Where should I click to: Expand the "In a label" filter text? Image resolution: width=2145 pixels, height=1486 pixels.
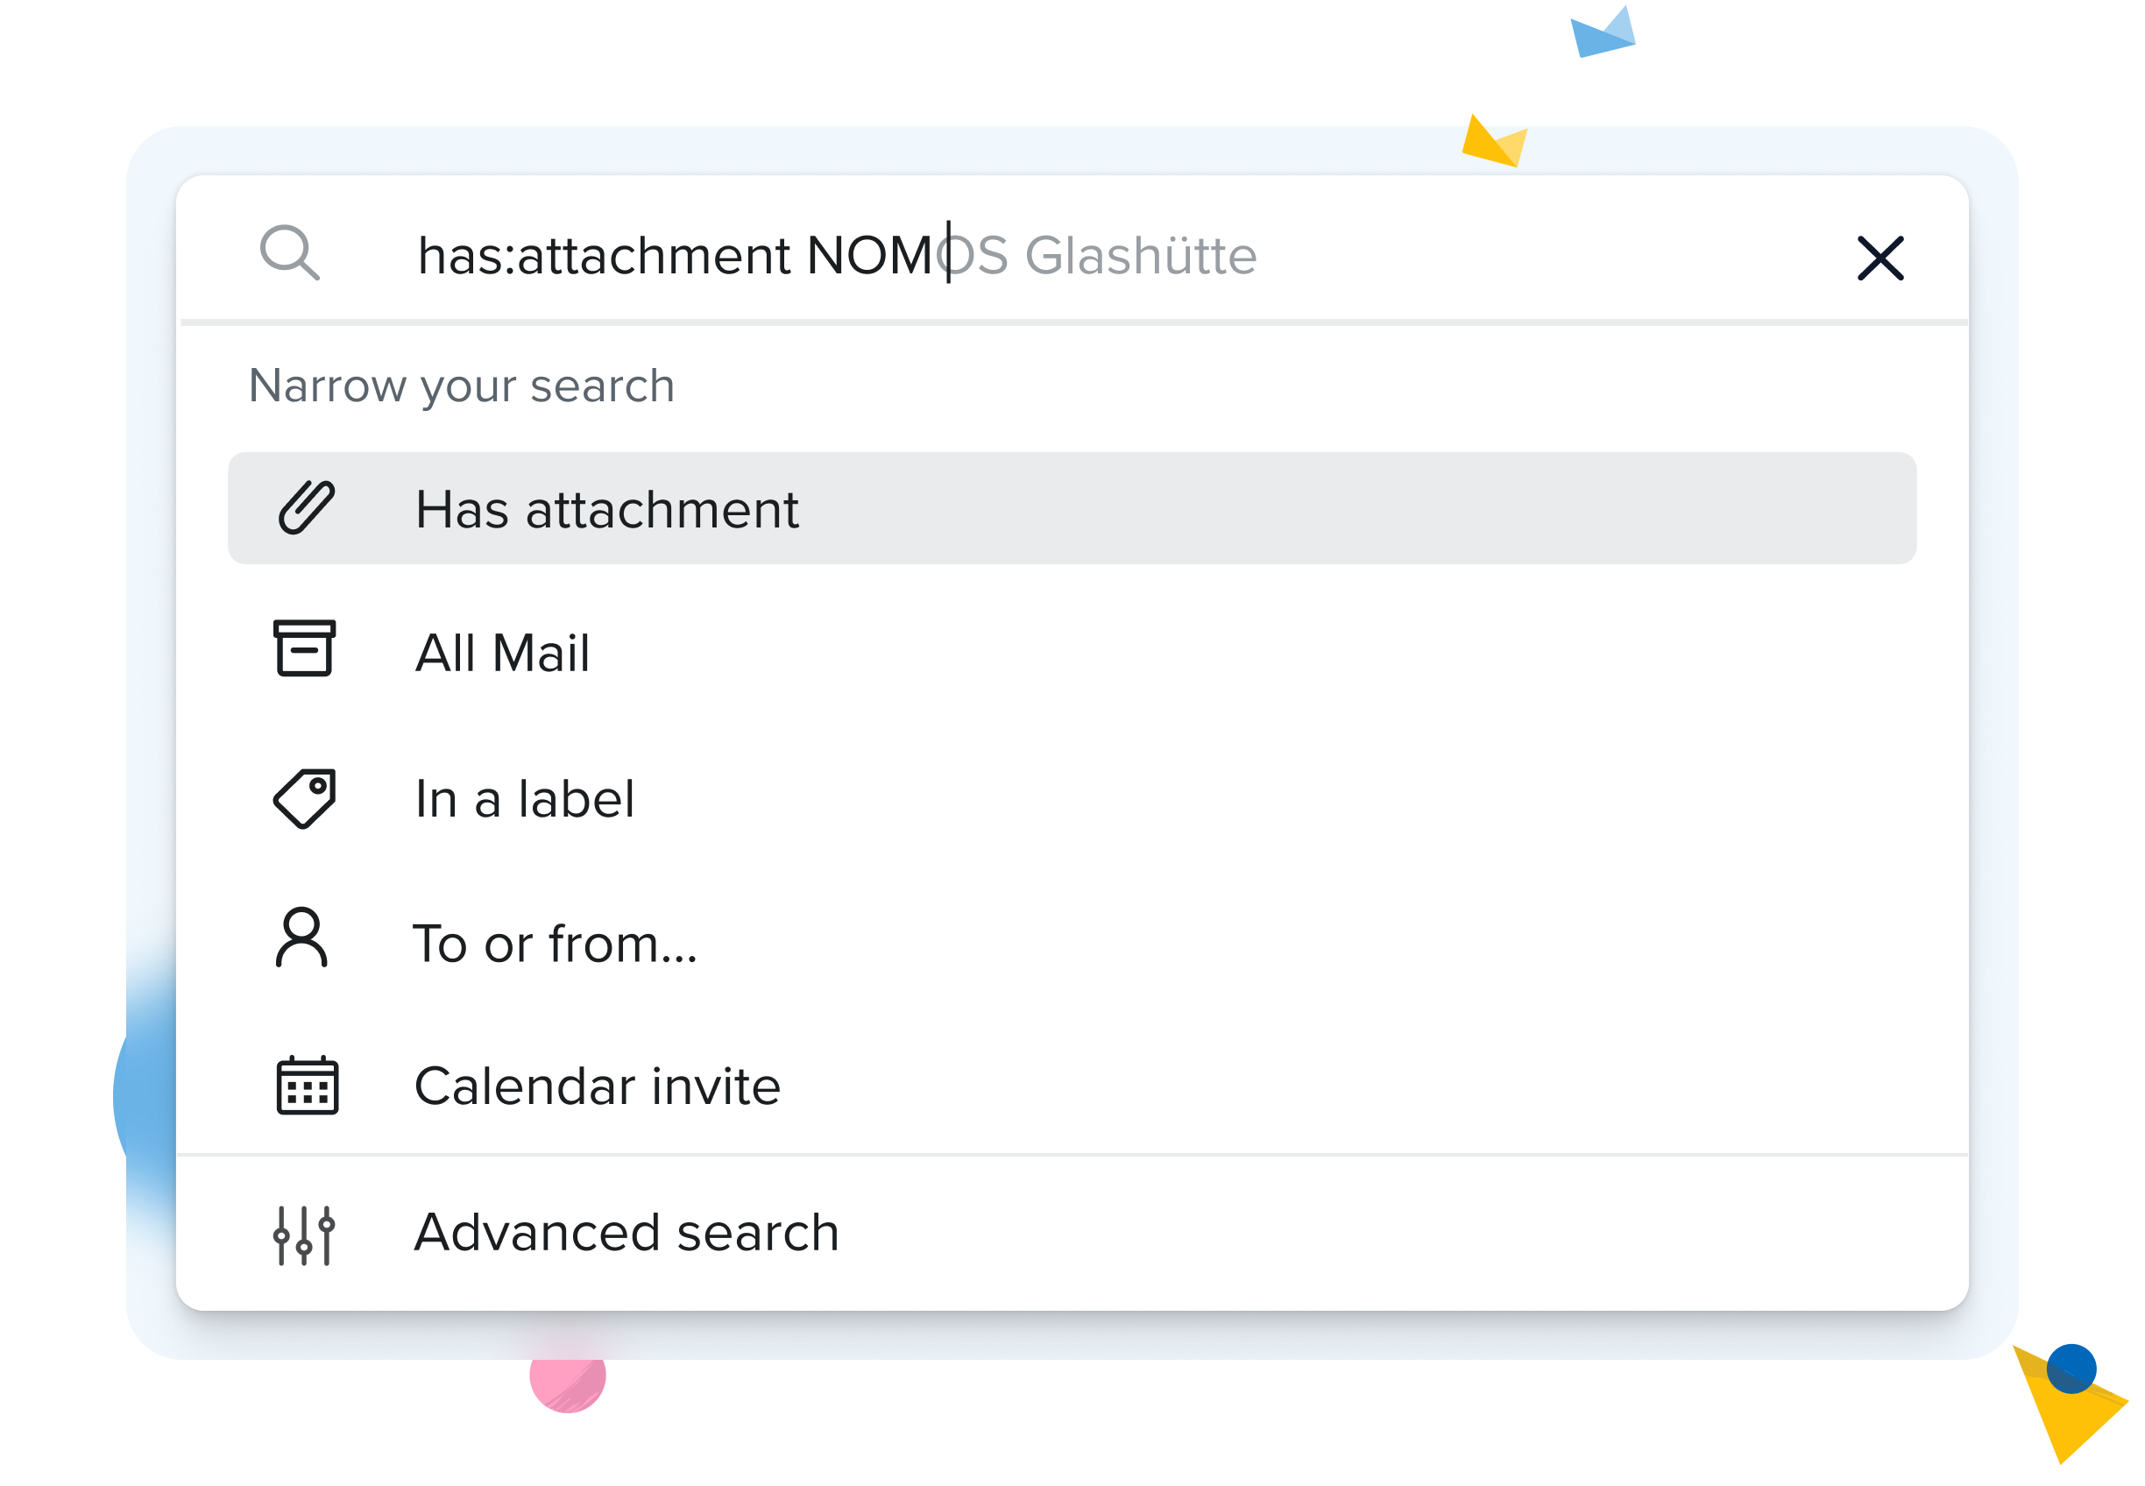(x=524, y=799)
